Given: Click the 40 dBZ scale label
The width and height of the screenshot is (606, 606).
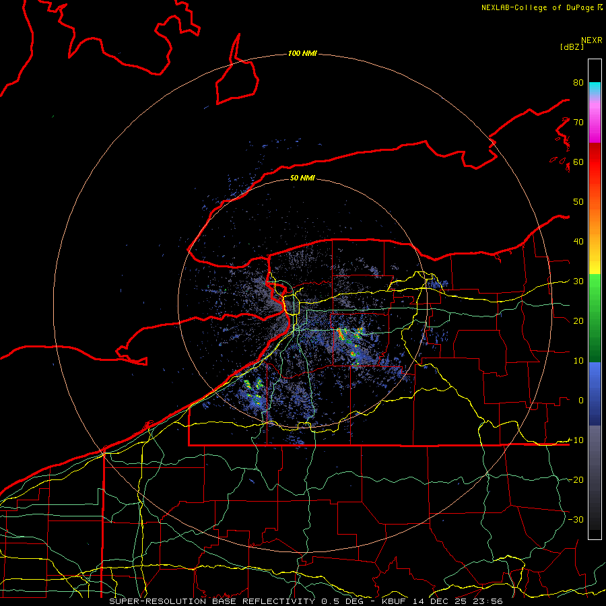Looking at the screenshot, I should tap(578, 242).
